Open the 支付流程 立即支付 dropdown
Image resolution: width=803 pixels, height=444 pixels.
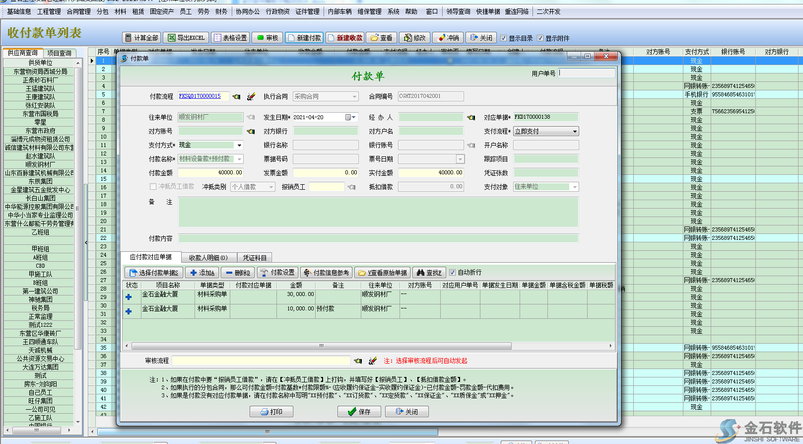point(575,132)
